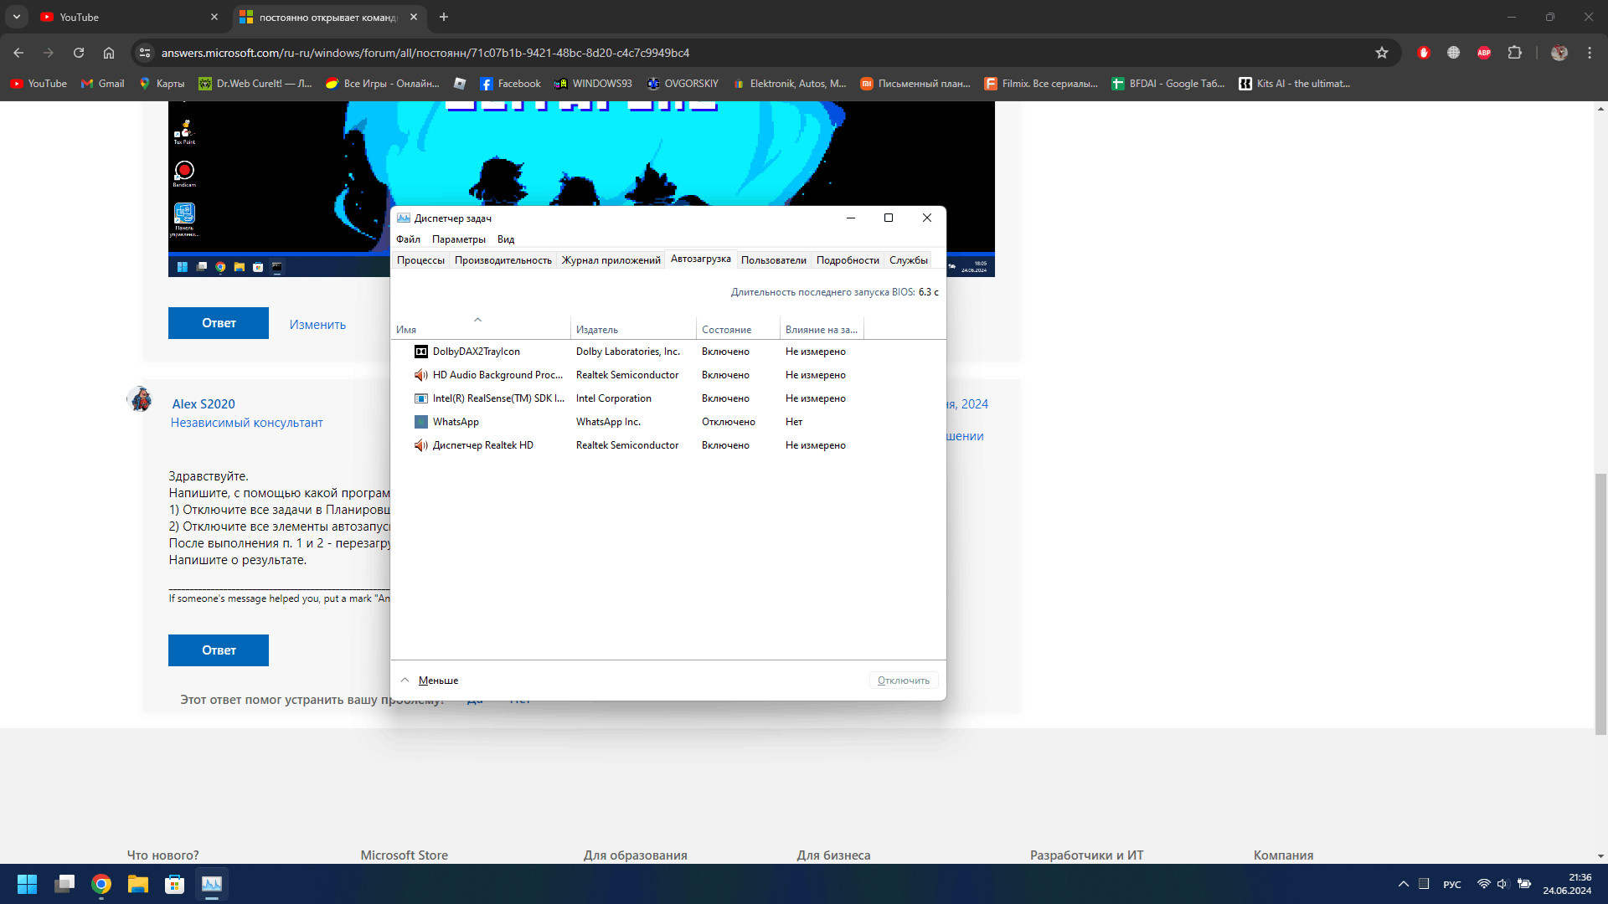Screen dimensions: 1608x904
Task: Reload the page with the refresh icon
Action: pos(79,53)
